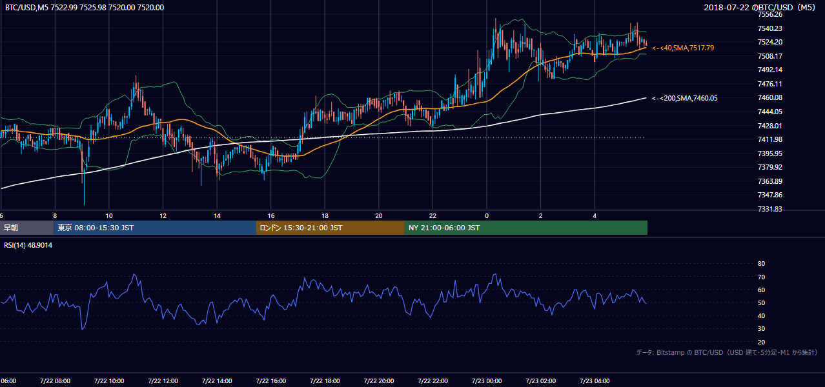Select the 40 SMA 7517.79 label

[683, 48]
